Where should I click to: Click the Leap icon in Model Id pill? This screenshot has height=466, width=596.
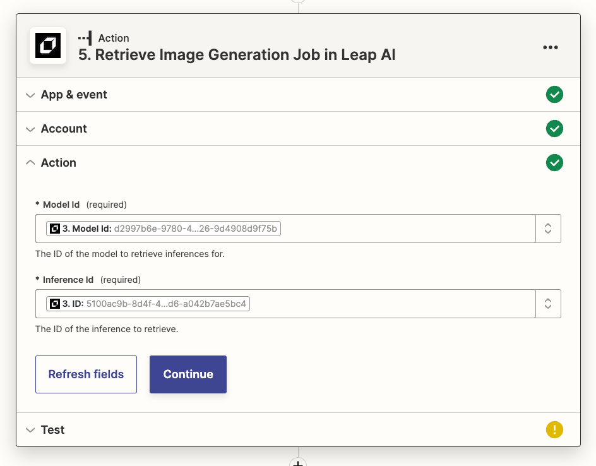click(55, 229)
